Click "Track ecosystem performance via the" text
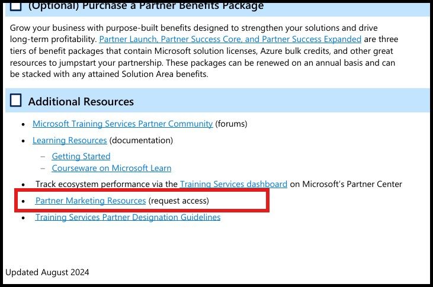 pos(106,184)
